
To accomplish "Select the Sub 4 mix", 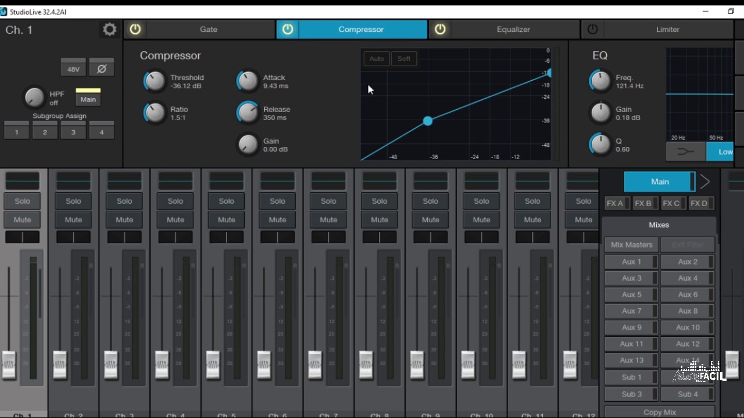I will click(688, 394).
